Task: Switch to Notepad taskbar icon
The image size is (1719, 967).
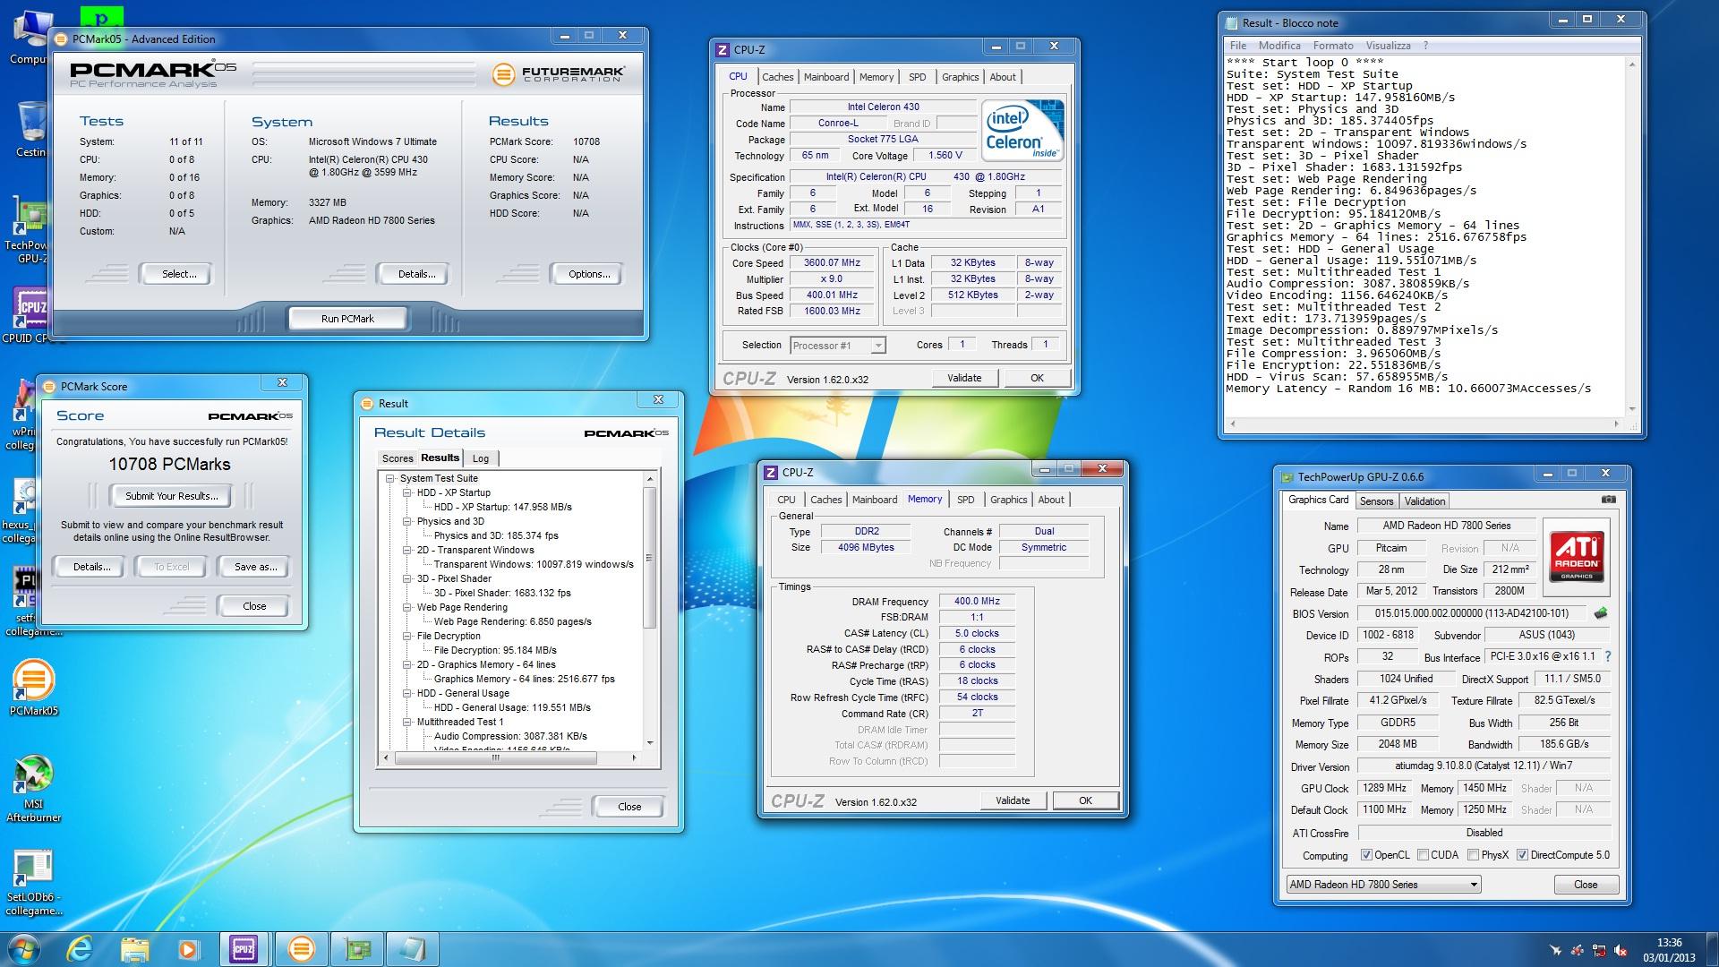Action: pyautogui.click(x=414, y=948)
